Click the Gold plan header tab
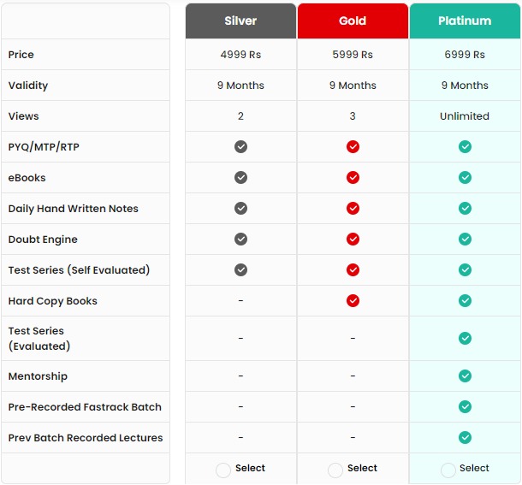522x485 pixels. [353, 21]
